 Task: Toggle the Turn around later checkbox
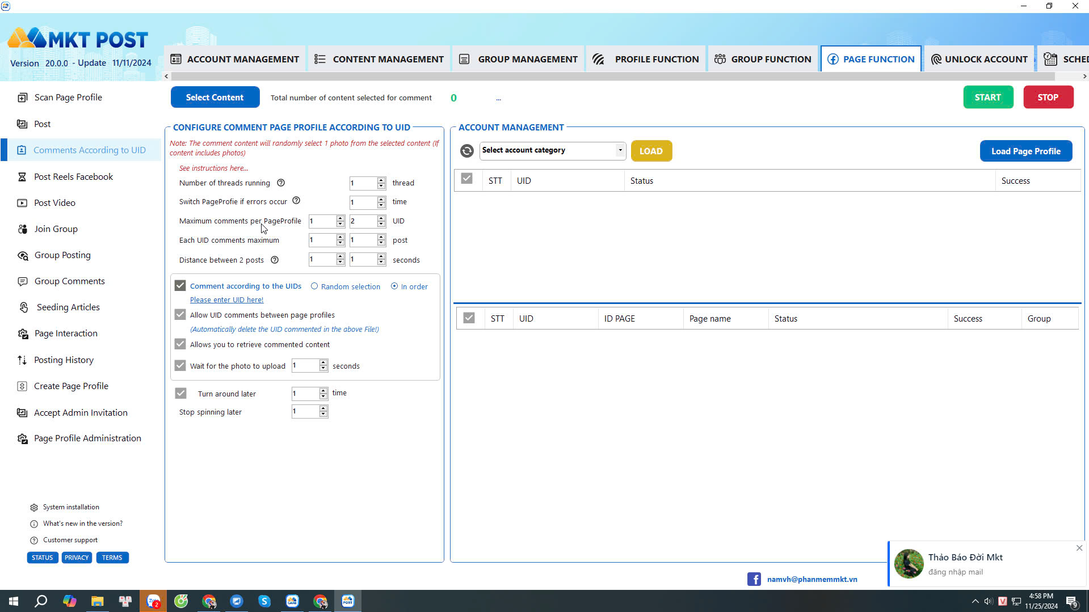pos(181,393)
